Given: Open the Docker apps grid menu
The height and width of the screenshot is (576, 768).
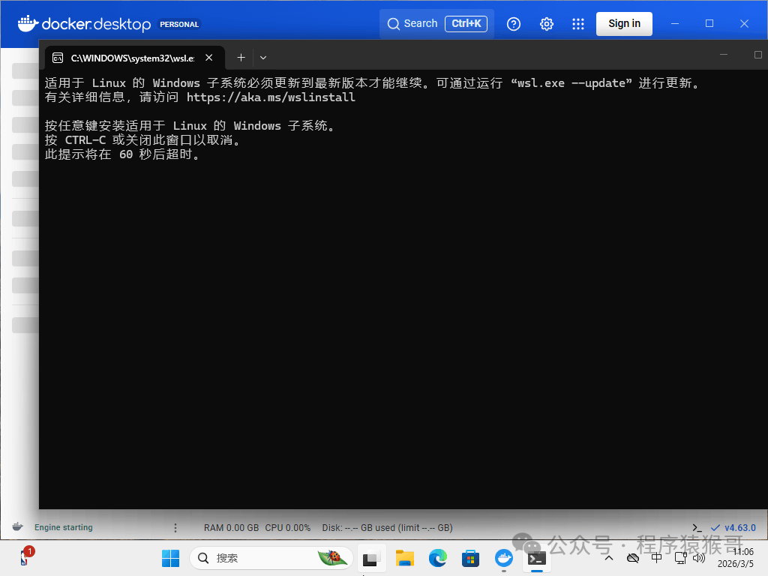Looking at the screenshot, I should point(577,24).
